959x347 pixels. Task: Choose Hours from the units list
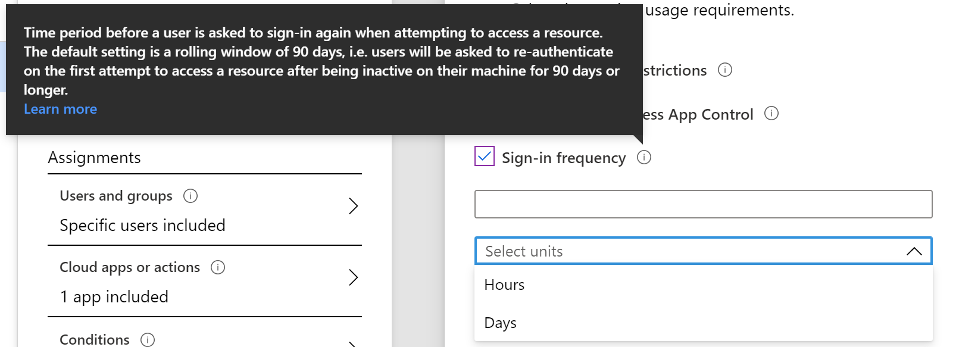(x=505, y=285)
